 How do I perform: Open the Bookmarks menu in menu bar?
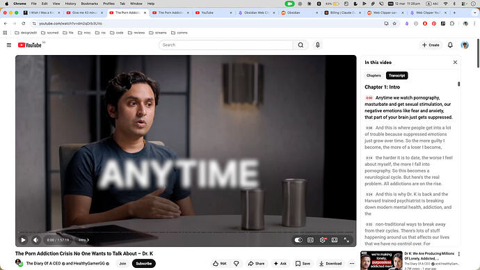click(x=89, y=3)
